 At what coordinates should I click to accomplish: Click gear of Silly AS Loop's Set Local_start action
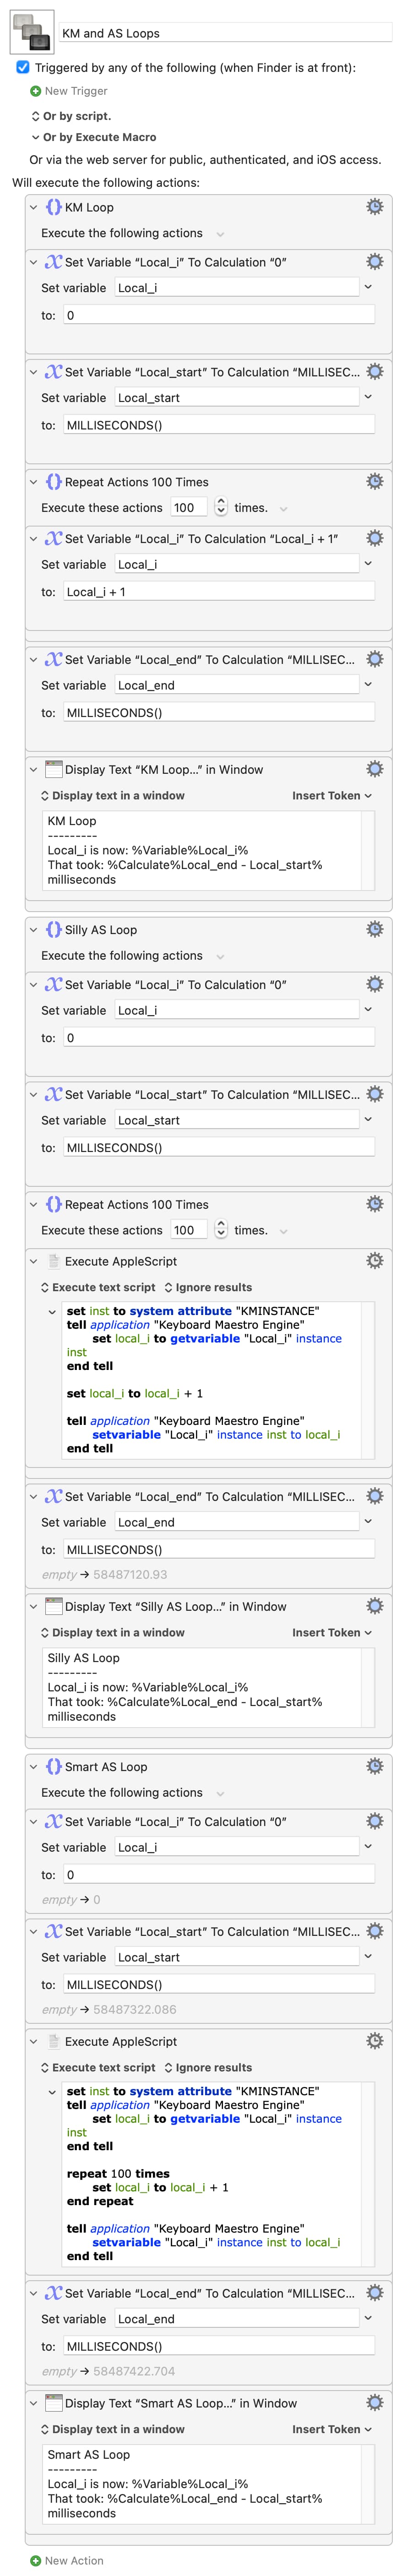[374, 1094]
